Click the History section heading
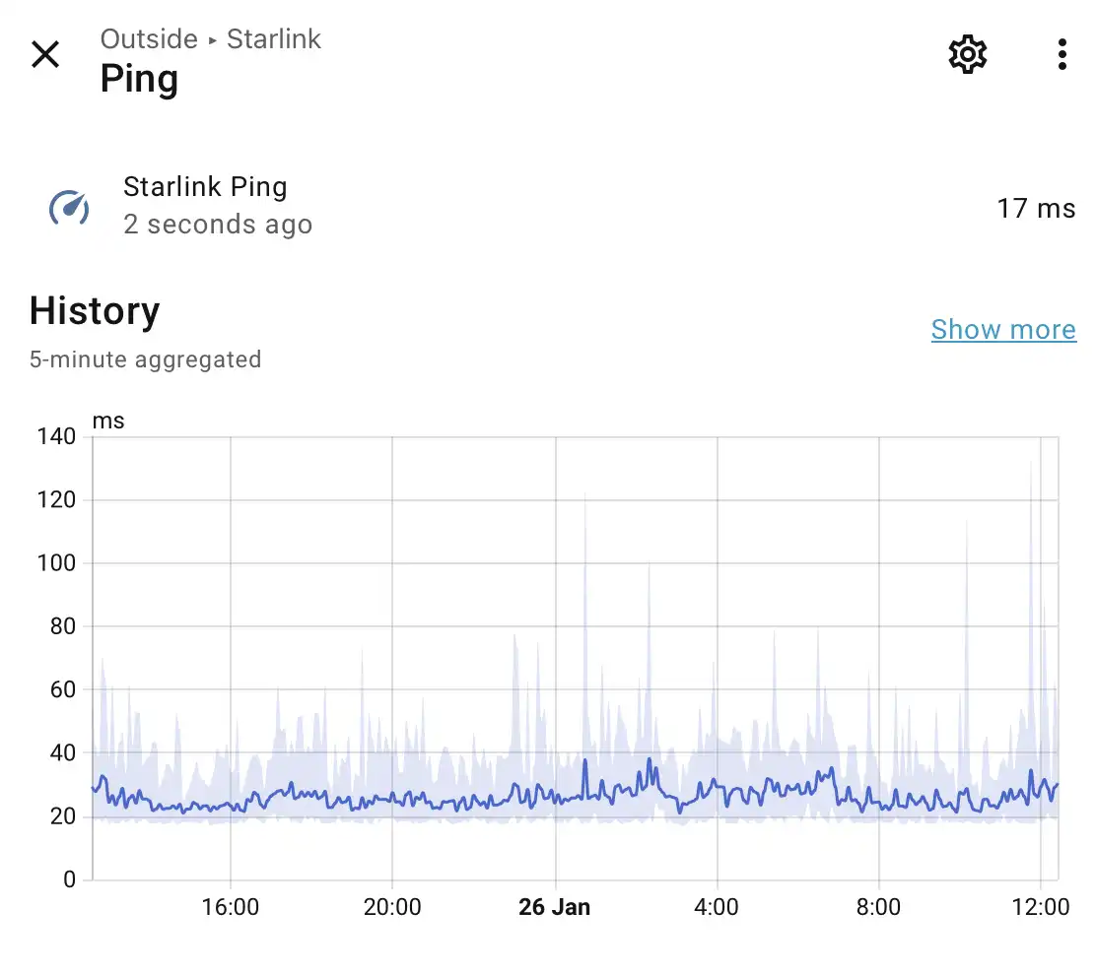The width and height of the screenshot is (1096, 975). [95, 311]
